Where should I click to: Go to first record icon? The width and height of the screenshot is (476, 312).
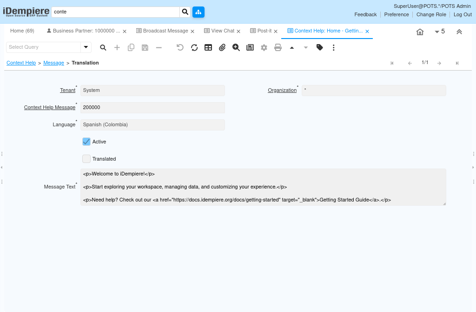point(392,63)
